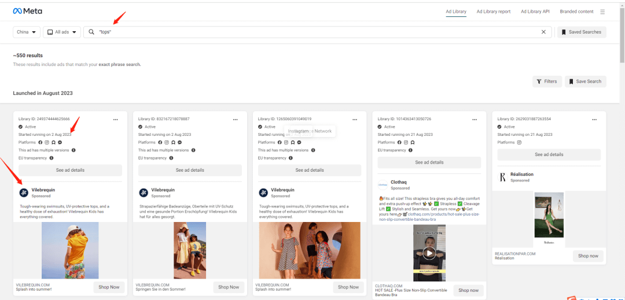Open the hamburger menu in top navigation
Screen dimensions: 625x300
tap(602, 12)
